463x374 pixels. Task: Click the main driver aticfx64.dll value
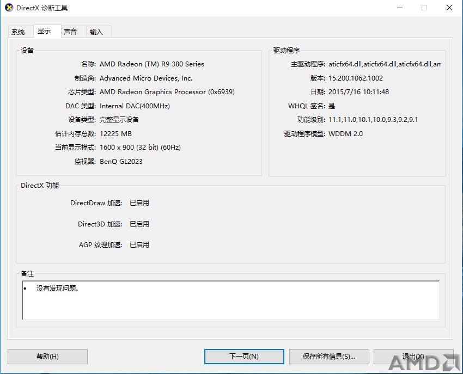click(x=385, y=64)
